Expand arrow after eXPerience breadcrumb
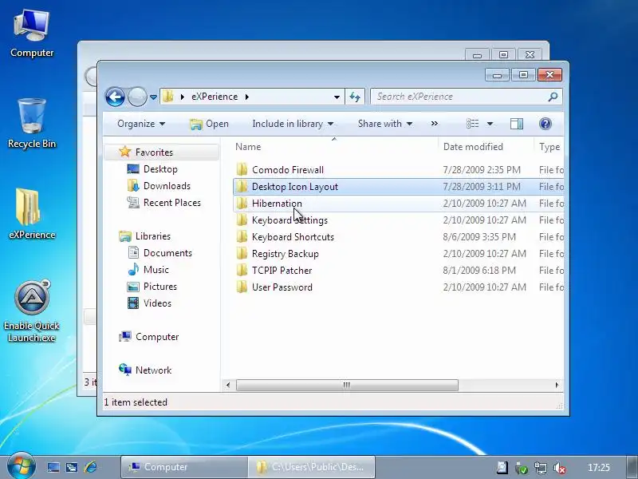This screenshot has width=638, height=479. (246, 97)
